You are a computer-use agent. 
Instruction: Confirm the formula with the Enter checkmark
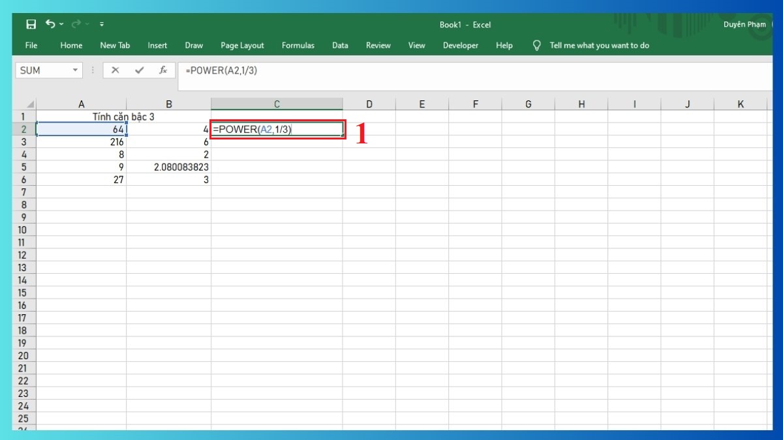[x=139, y=70]
